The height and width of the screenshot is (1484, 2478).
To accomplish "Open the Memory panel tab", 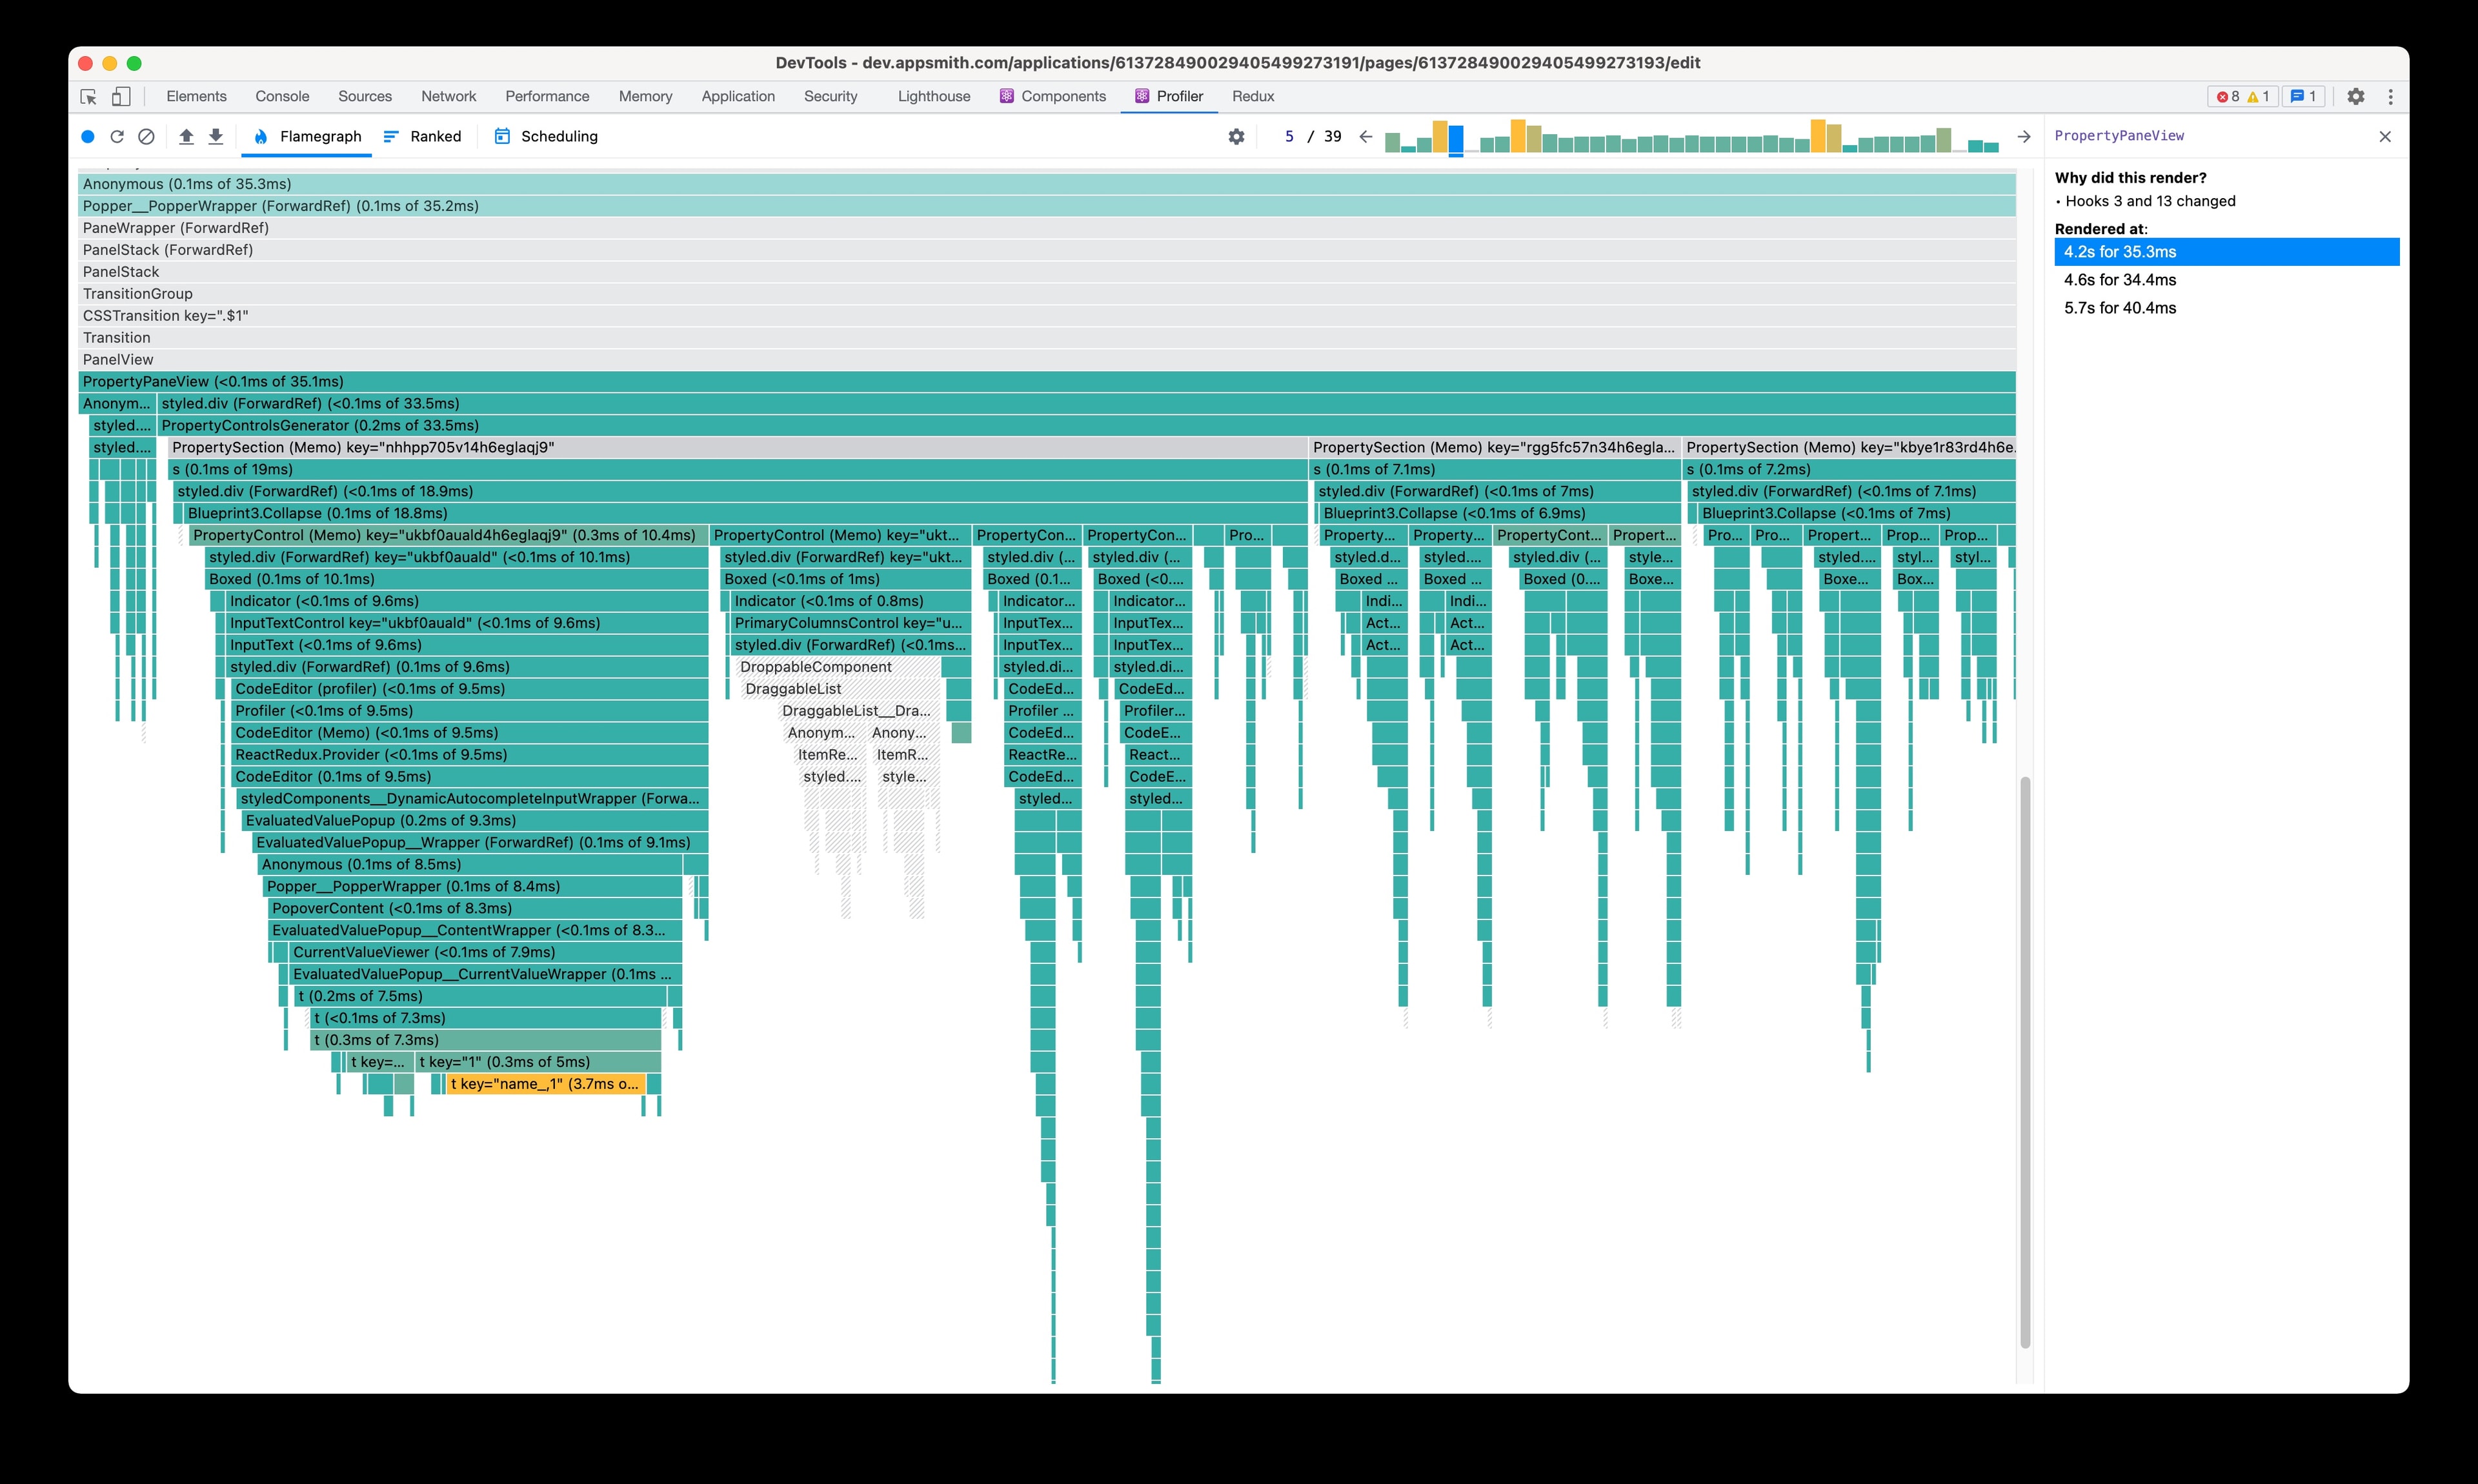I will (x=645, y=96).
